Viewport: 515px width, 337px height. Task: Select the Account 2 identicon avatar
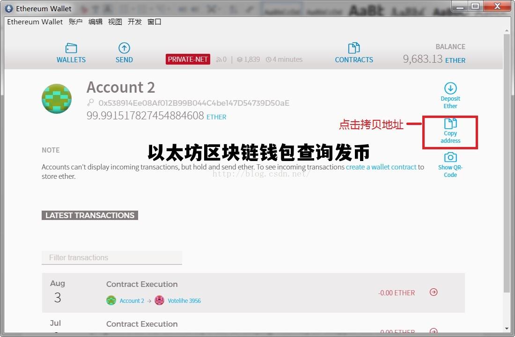click(57, 98)
